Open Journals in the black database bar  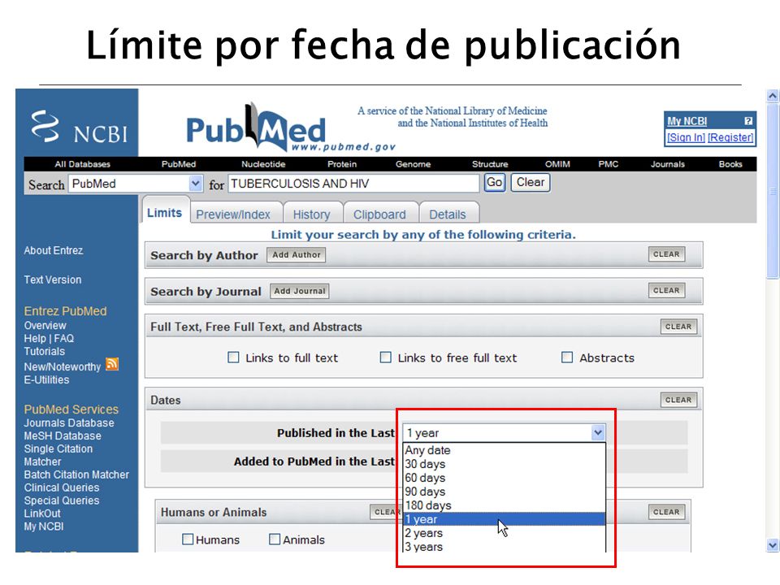point(668,164)
